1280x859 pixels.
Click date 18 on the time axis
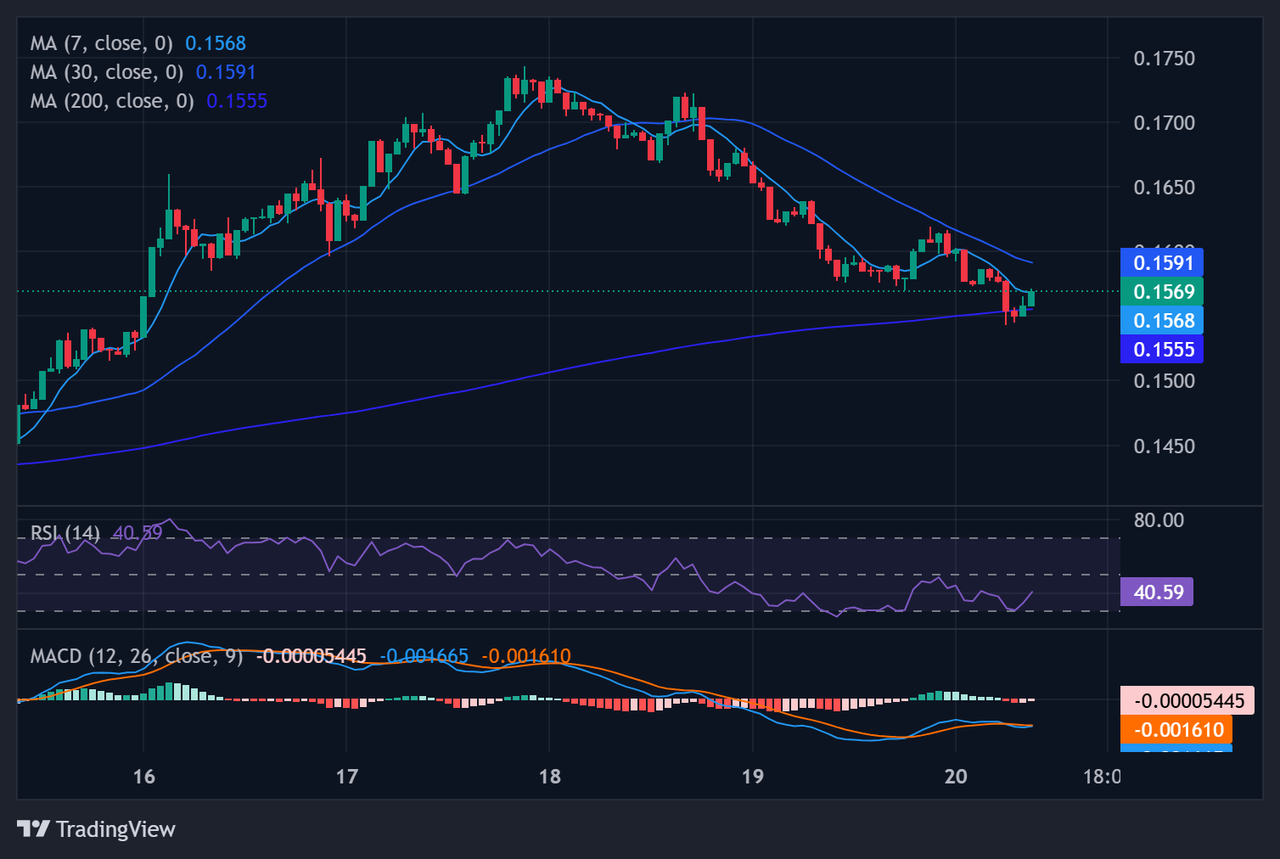point(549,777)
